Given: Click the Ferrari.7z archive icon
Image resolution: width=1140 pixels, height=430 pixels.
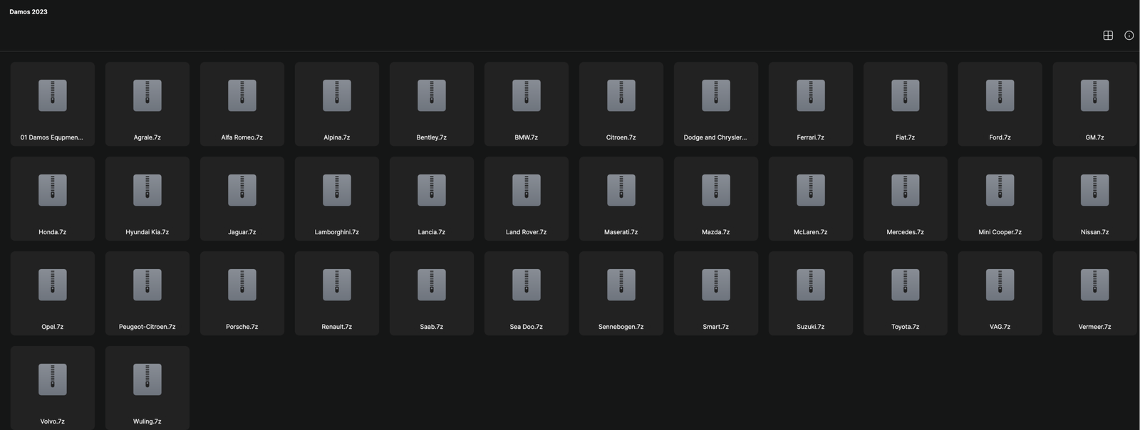Looking at the screenshot, I should click(811, 95).
